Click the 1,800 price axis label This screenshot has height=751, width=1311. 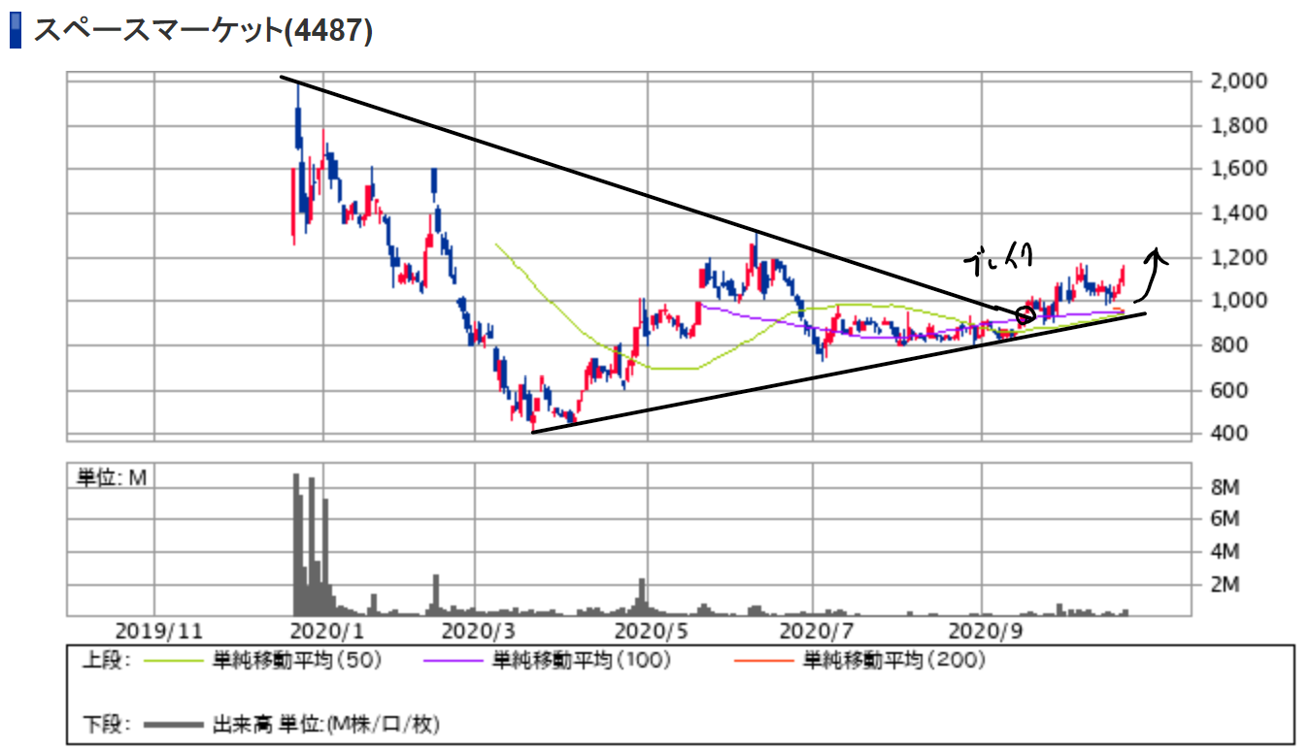coord(1238,125)
